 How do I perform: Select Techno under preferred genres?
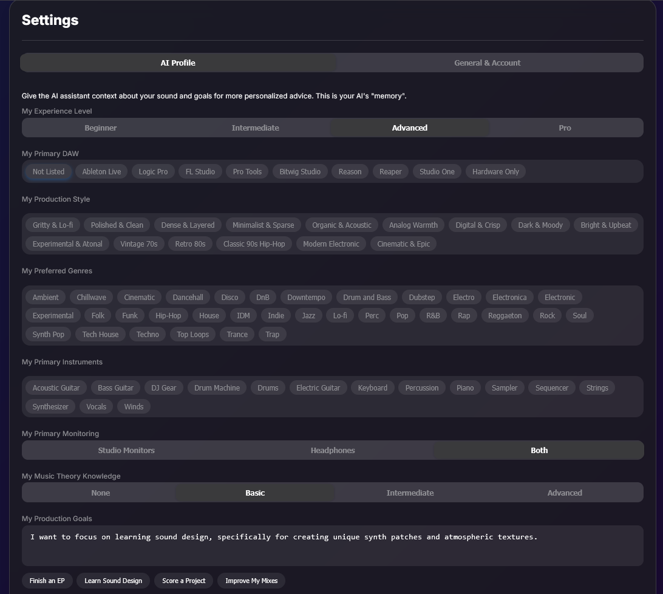point(147,334)
